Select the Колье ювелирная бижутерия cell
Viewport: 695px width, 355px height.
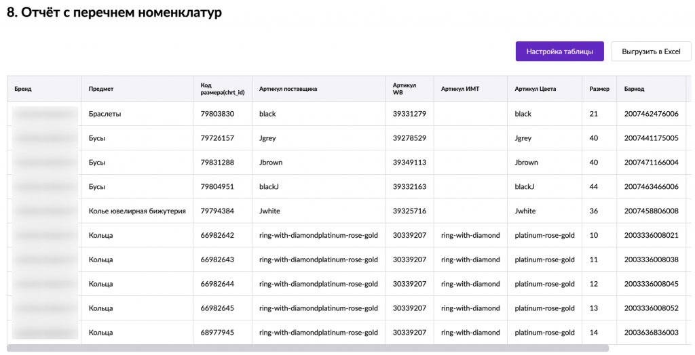pos(137,211)
